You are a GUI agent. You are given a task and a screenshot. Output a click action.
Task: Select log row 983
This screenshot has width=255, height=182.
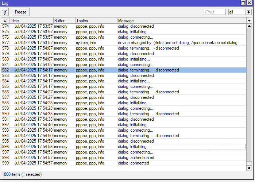pos(123,75)
